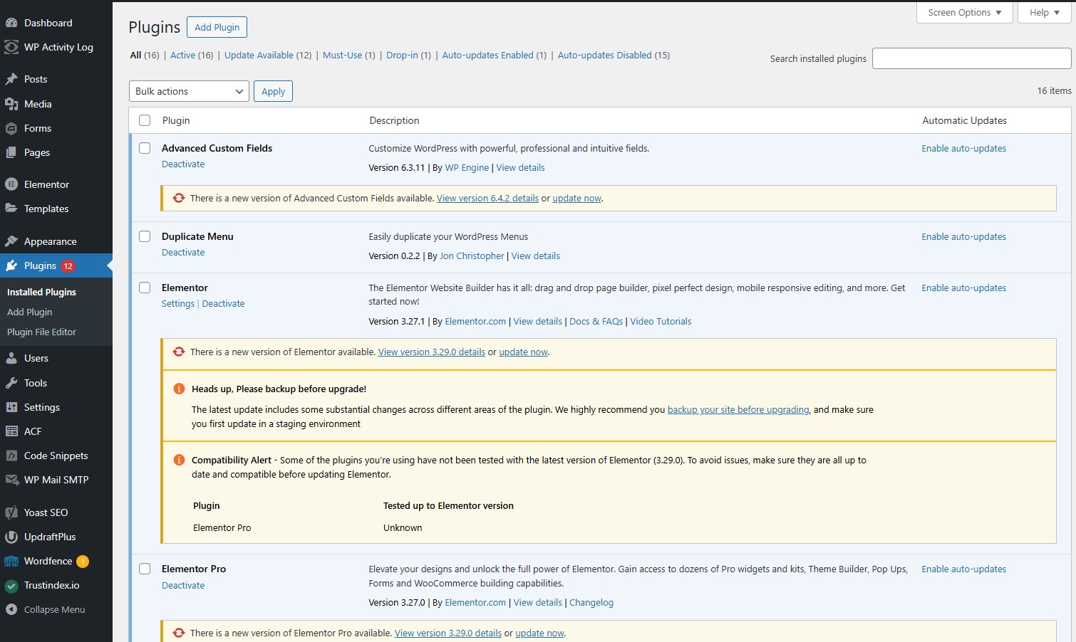1076x642 pixels.
Task: Toggle the select-all checkbox in table header
Action: coord(145,120)
